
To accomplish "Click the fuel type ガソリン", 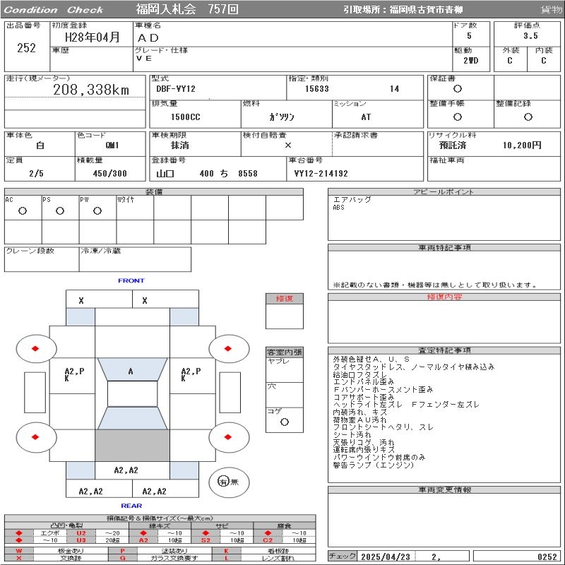I will point(281,117).
